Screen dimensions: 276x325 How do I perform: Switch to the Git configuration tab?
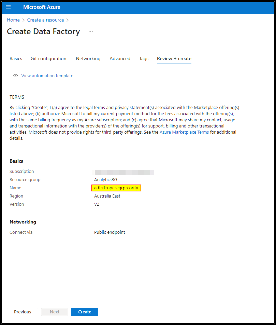pos(48,59)
